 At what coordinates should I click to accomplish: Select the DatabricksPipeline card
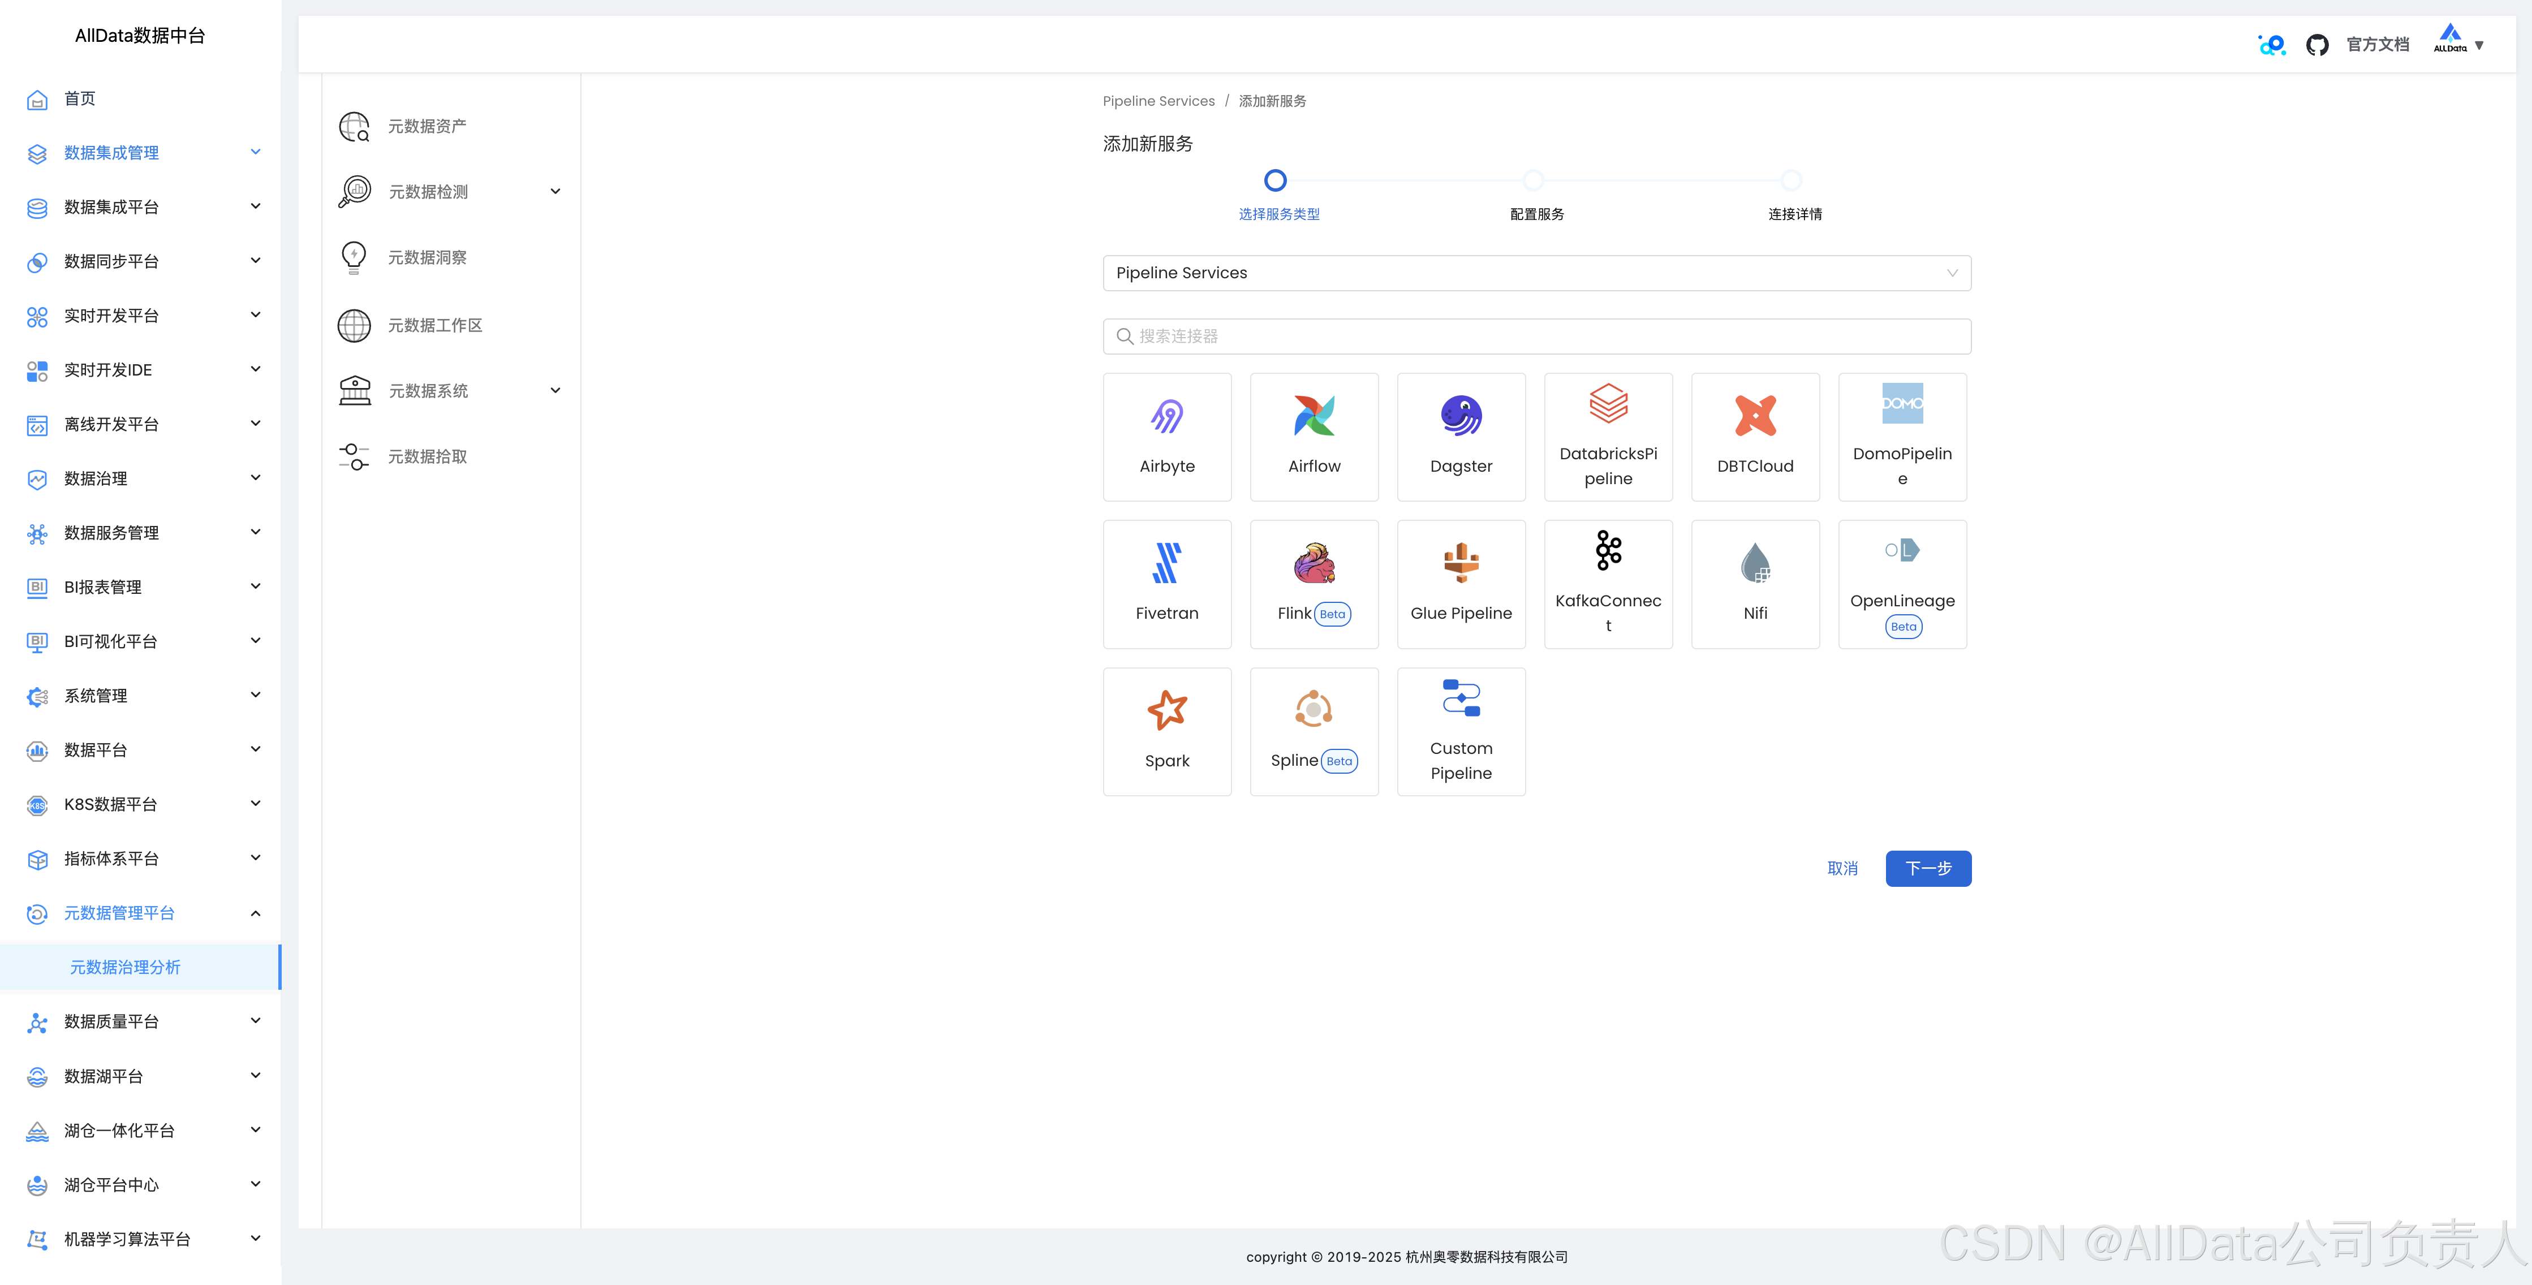(1608, 437)
